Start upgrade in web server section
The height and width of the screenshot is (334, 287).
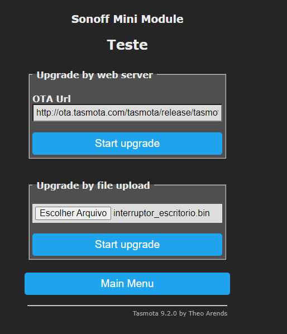[127, 144]
